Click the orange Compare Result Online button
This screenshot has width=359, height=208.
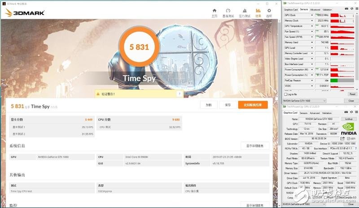[x=253, y=105]
